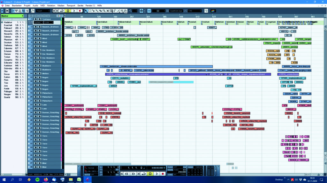
Task: Open the Cycle dropdown on marker track
Action: (49, 23)
